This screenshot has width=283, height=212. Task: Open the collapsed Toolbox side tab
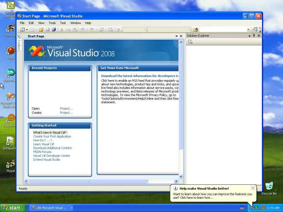[x=19, y=43]
